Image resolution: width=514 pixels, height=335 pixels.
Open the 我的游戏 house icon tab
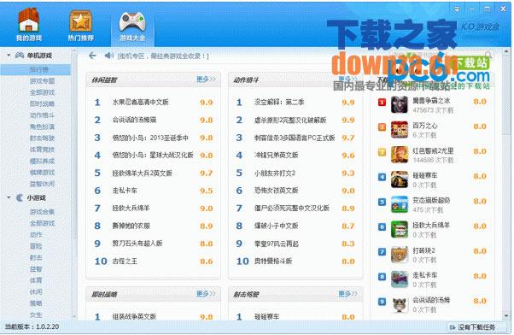[x=28, y=24]
